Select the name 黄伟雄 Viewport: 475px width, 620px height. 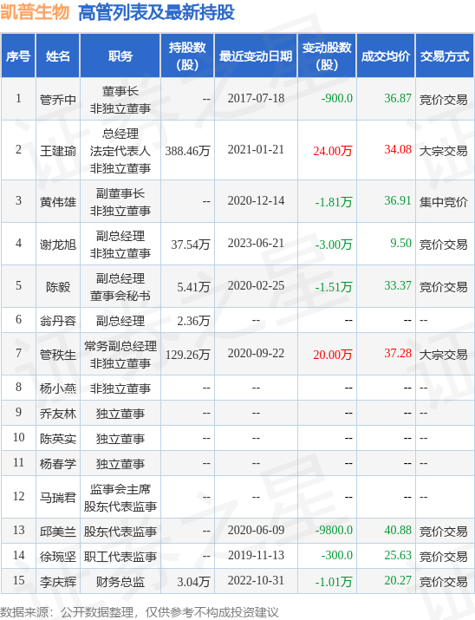pyautogui.click(x=58, y=202)
